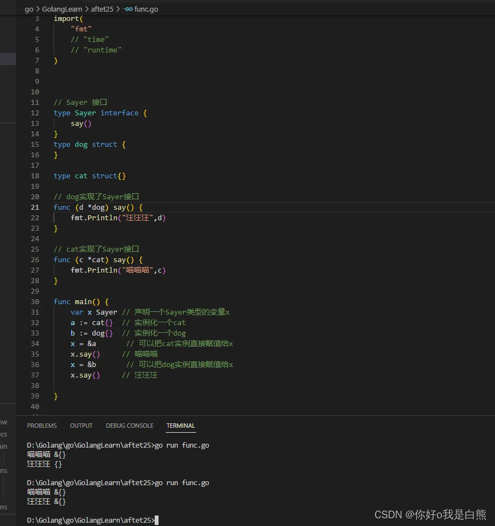Screen dimensions: 495x526
Task: Click the aftet25 breadcrumb folder
Action: (x=102, y=9)
